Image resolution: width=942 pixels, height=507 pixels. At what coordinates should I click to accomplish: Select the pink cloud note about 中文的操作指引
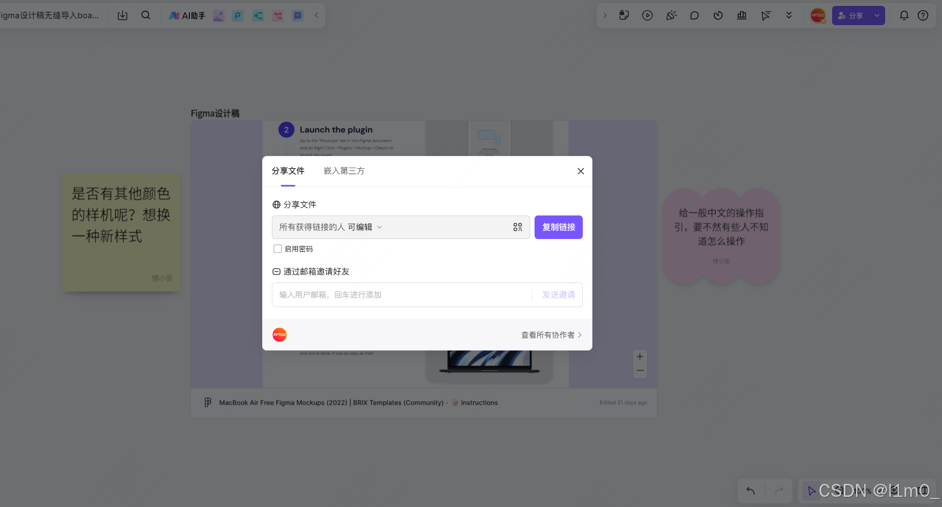click(x=721, y=236)
